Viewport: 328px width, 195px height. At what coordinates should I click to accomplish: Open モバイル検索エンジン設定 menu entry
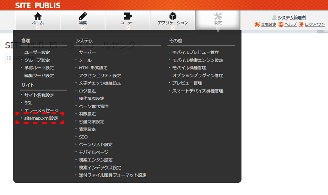tap(197, 60)
